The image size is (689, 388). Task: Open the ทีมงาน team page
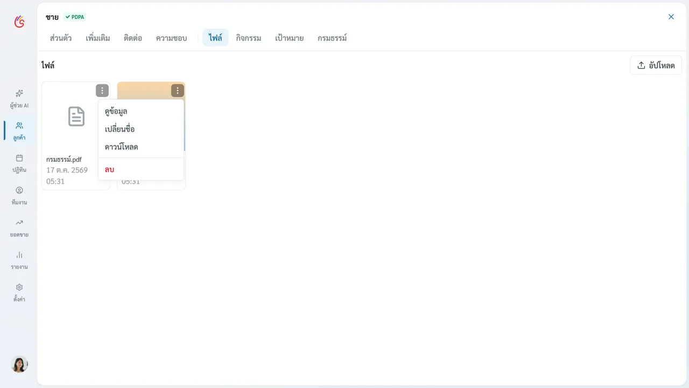click(19, 196)
